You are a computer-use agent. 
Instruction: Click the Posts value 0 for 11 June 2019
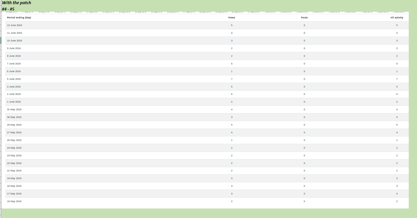(x=304, y=33)
